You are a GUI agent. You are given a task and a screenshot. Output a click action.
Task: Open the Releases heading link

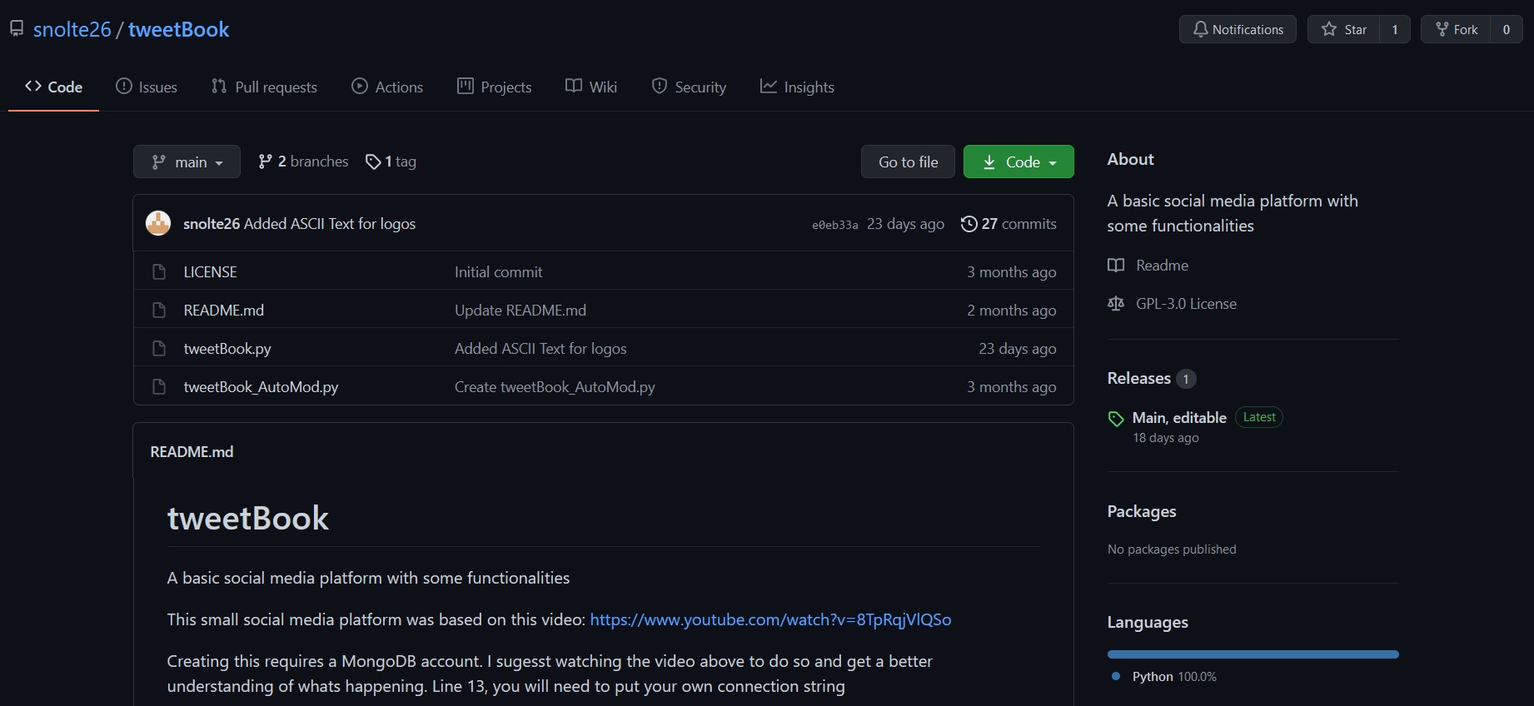[1138, 378]
